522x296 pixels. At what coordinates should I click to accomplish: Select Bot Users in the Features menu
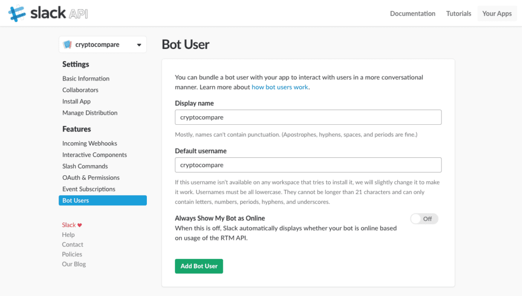pos(75,200)
